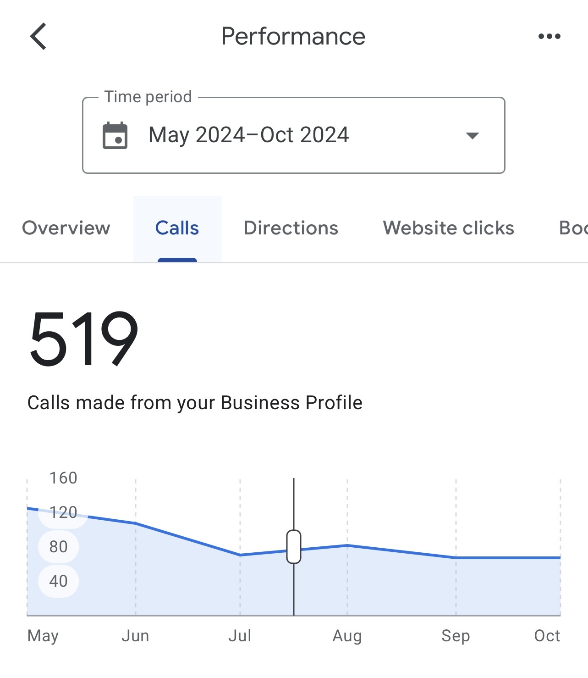This screenshot has height=678, width=588.
Task: Click the chart scrubber handle
Action: 294,546
